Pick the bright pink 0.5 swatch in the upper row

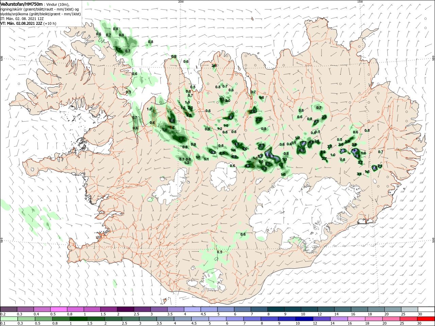click(58, 309)
